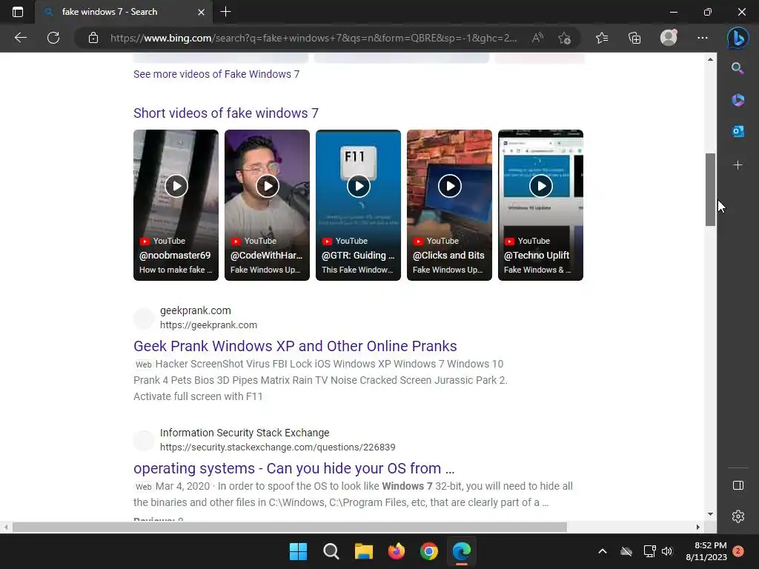Click vertical scrollbar down arrow
The image size is (759, 569).
click(710, 514)
